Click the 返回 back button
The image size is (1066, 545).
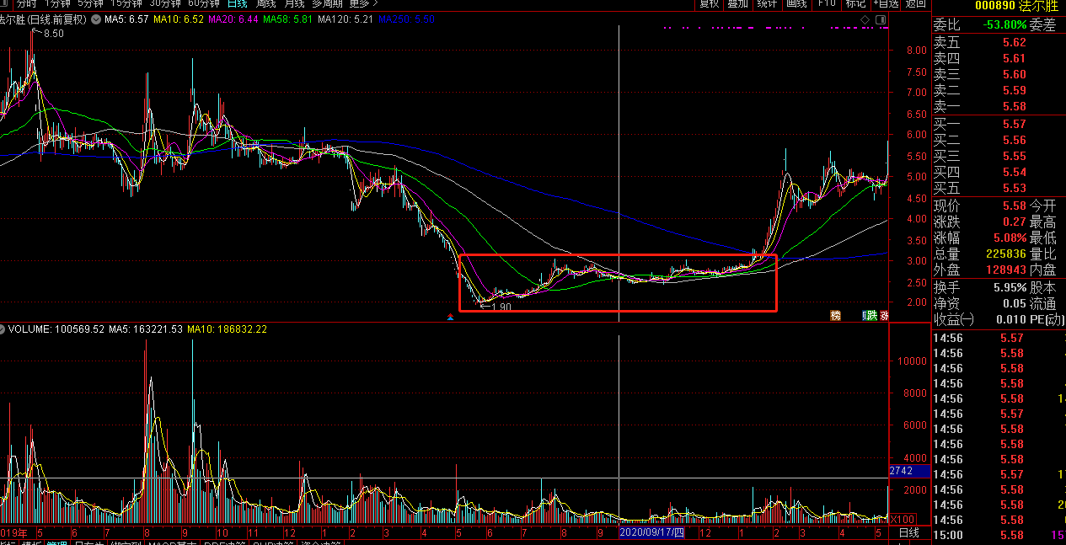point(916,4)
